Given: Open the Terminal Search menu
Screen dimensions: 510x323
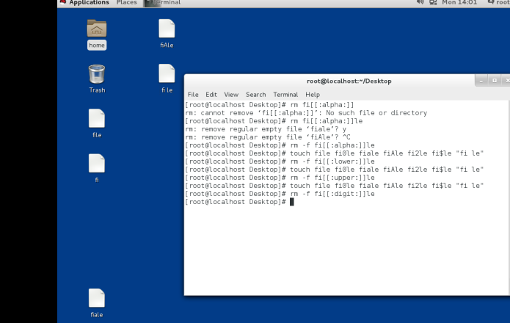Looking at the screenshot, I should point(255,94).
